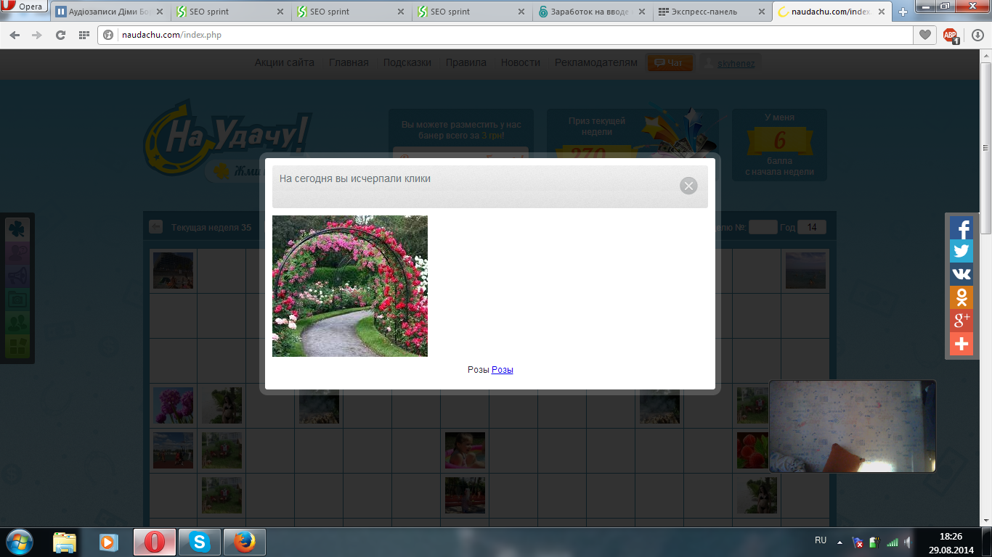Image resolution: width=992 pixels, height=557 pixels.
Task: Open Правила menu item
Action: tap(466, 62)
